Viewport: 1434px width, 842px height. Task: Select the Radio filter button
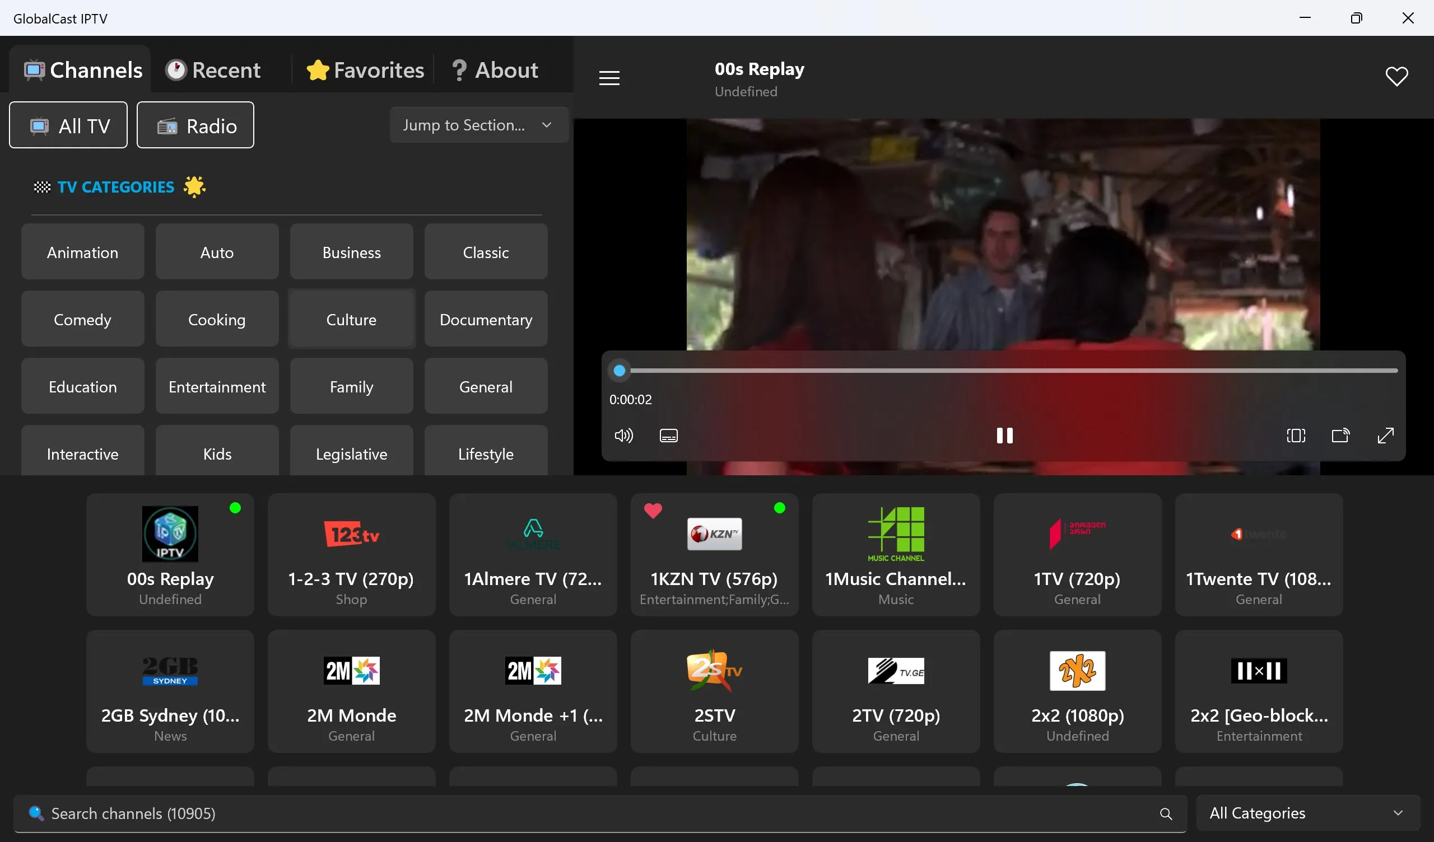click(x=195, y=125)
